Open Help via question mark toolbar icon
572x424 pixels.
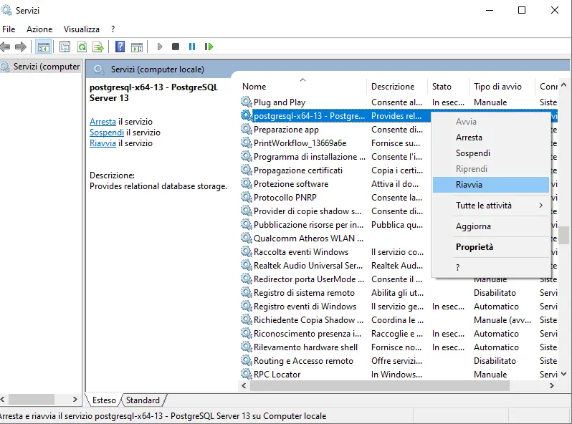click(120, 47)
